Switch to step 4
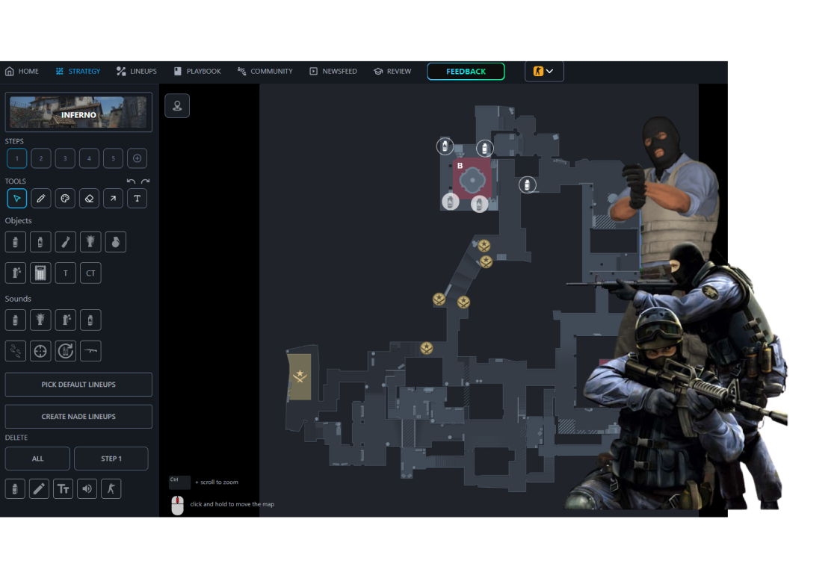 click(89, 158)
